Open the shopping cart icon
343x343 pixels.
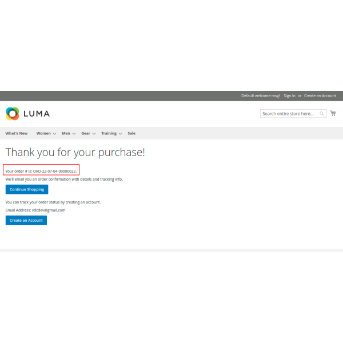coord(333,113)
